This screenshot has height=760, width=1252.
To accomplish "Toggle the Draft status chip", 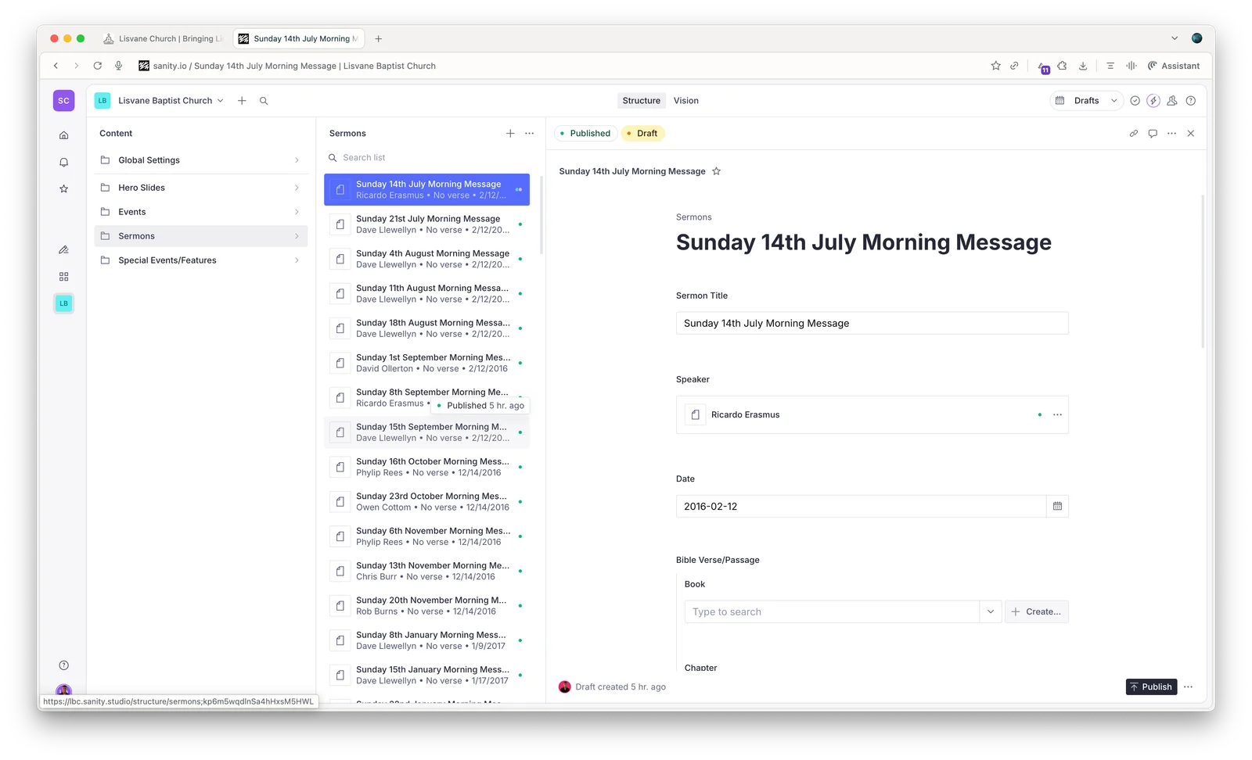I will point(642,133).
